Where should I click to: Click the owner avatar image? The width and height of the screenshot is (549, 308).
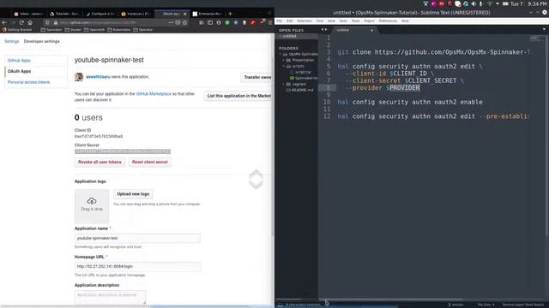click(79, 77)
